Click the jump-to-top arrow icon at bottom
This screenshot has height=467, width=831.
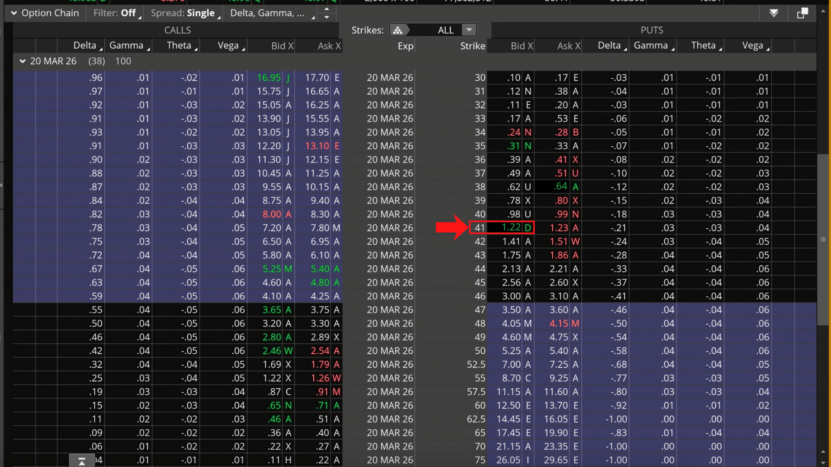[x=81, y=461]
